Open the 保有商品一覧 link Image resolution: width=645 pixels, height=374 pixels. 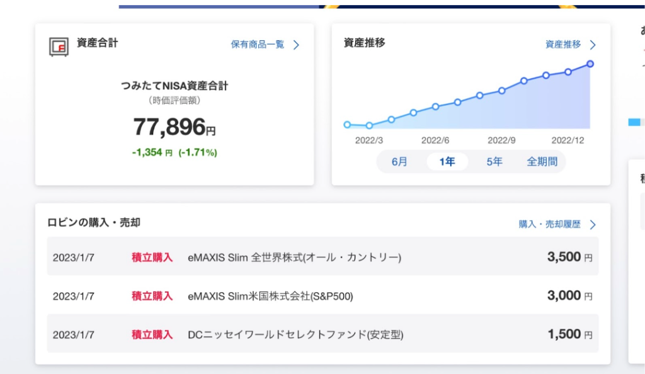tap(257, 45)
